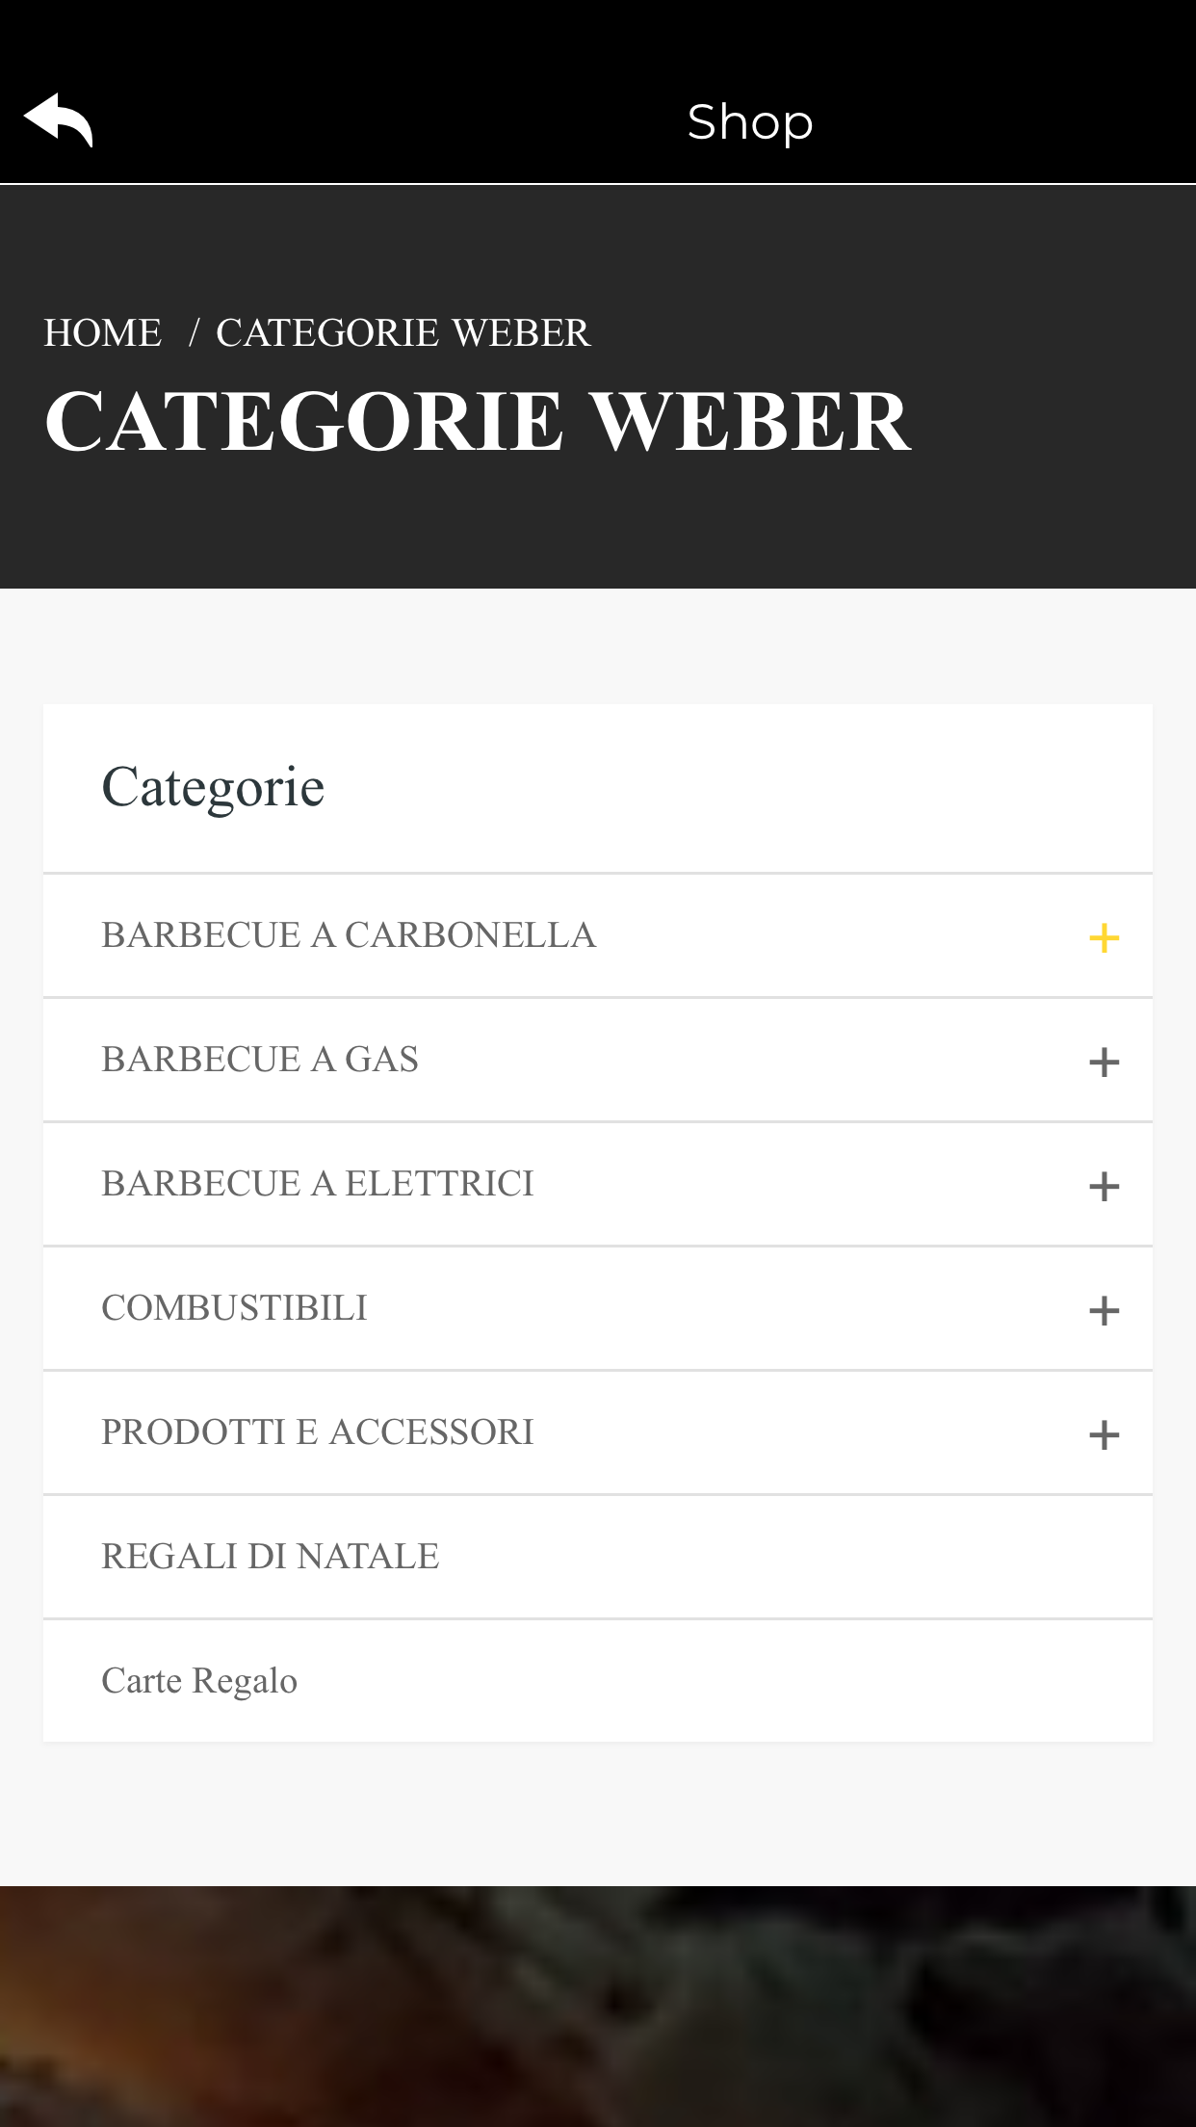
Task: Click the large CATEGORIE WEBER page heading
Action: pos(477,421)
